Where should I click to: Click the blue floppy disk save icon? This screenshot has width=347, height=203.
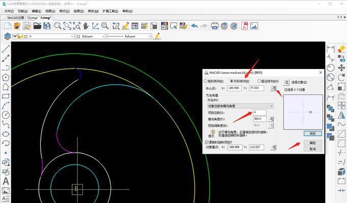click(x=47, y=26)
